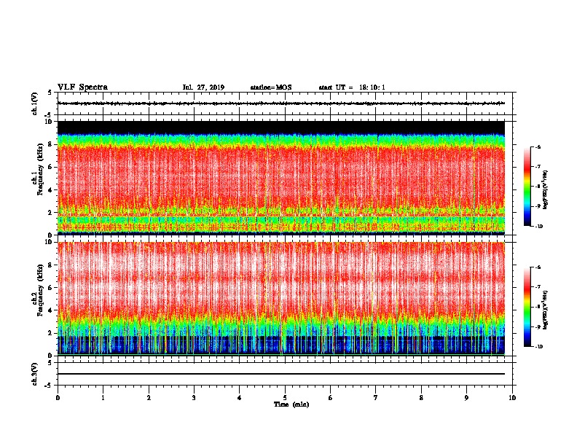577x446 pixels.
Task: Select the "start UT = 18:10:1" text
Action: point(352,87)
